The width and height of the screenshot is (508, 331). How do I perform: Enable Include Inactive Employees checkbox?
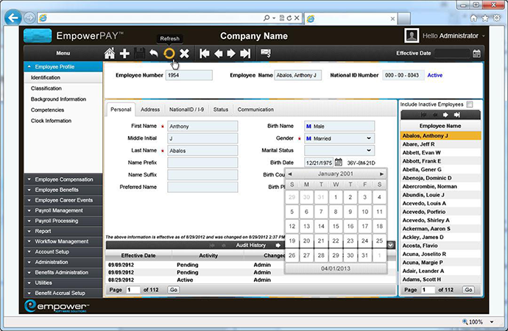469,104
